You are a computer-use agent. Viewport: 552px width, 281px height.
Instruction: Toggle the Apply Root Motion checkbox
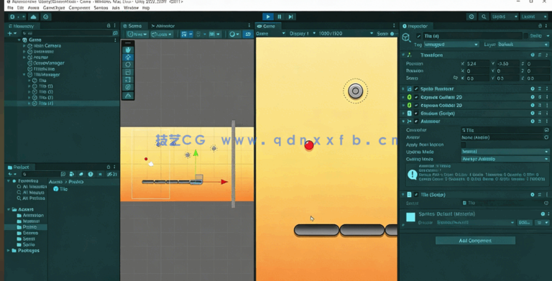click(464, 144)
